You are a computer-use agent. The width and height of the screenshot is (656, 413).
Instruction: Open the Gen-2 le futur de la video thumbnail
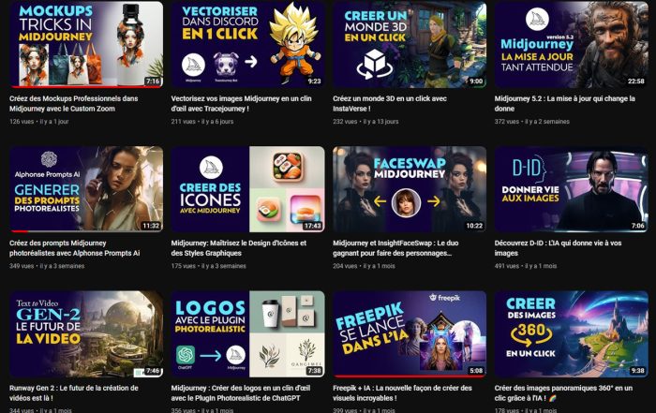pos(86,334)
